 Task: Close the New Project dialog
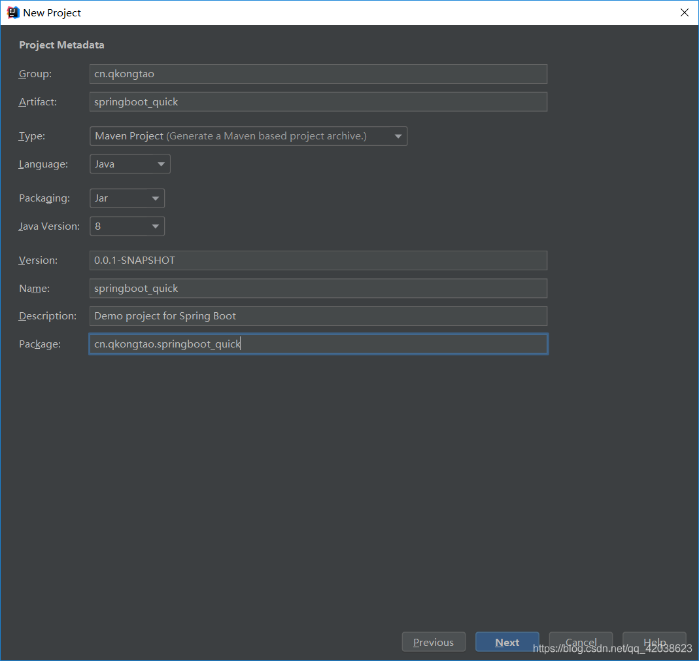(685, 12)
